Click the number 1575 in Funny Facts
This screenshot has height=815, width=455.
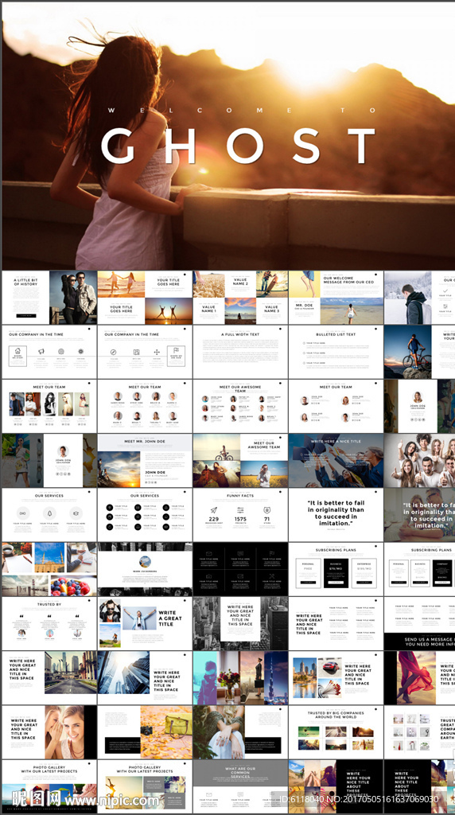coord(240,519)
